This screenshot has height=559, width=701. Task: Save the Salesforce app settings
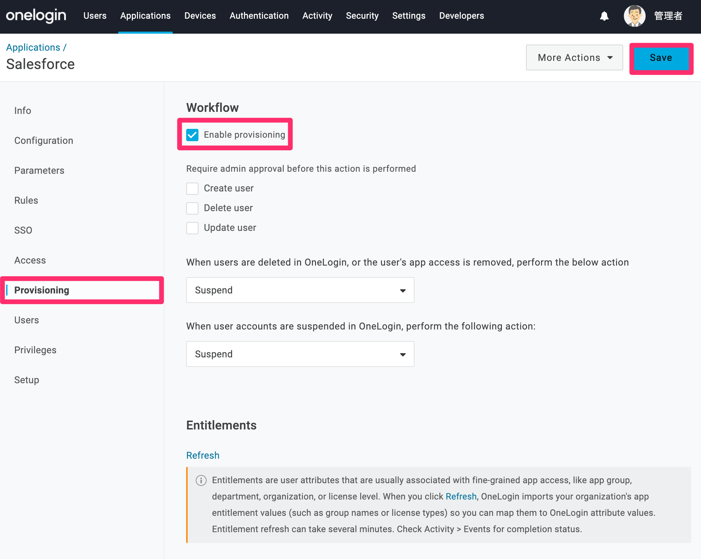pos(661,58)
